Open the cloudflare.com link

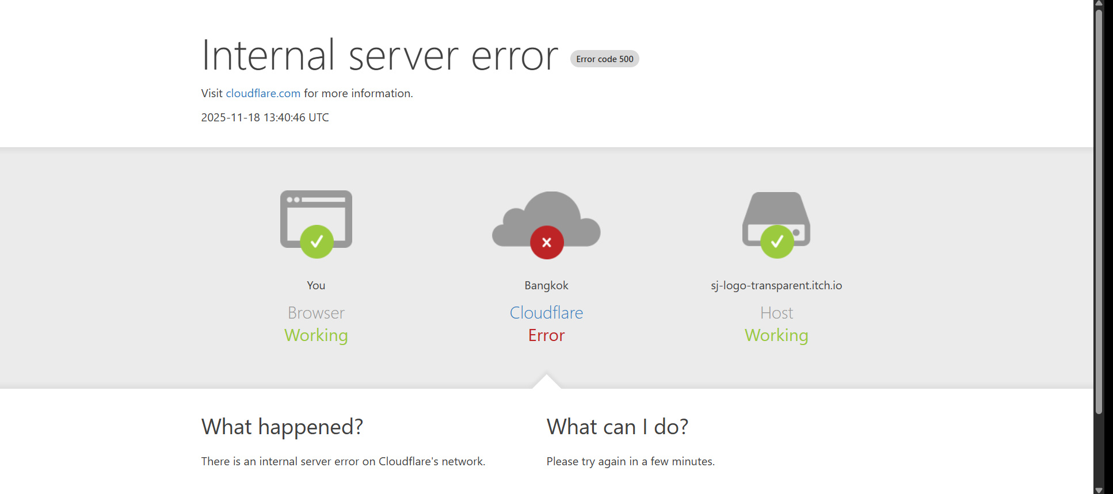(x=263, y=93)
